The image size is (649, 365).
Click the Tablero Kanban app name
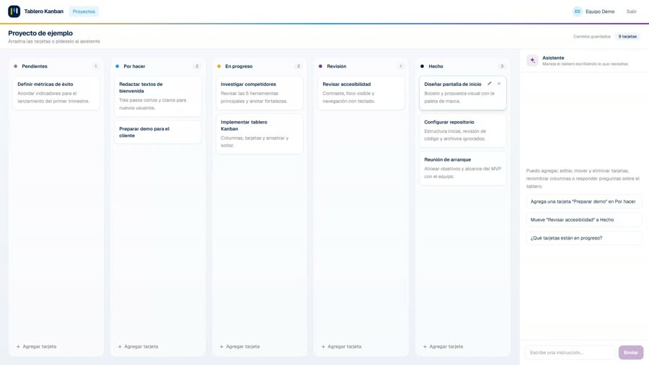[x=44, y=11]
